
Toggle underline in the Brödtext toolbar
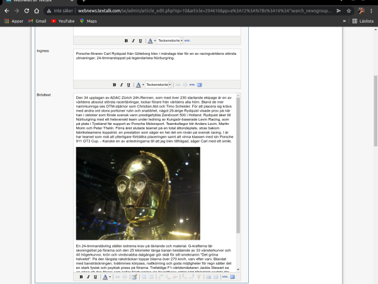click(95, 277)
